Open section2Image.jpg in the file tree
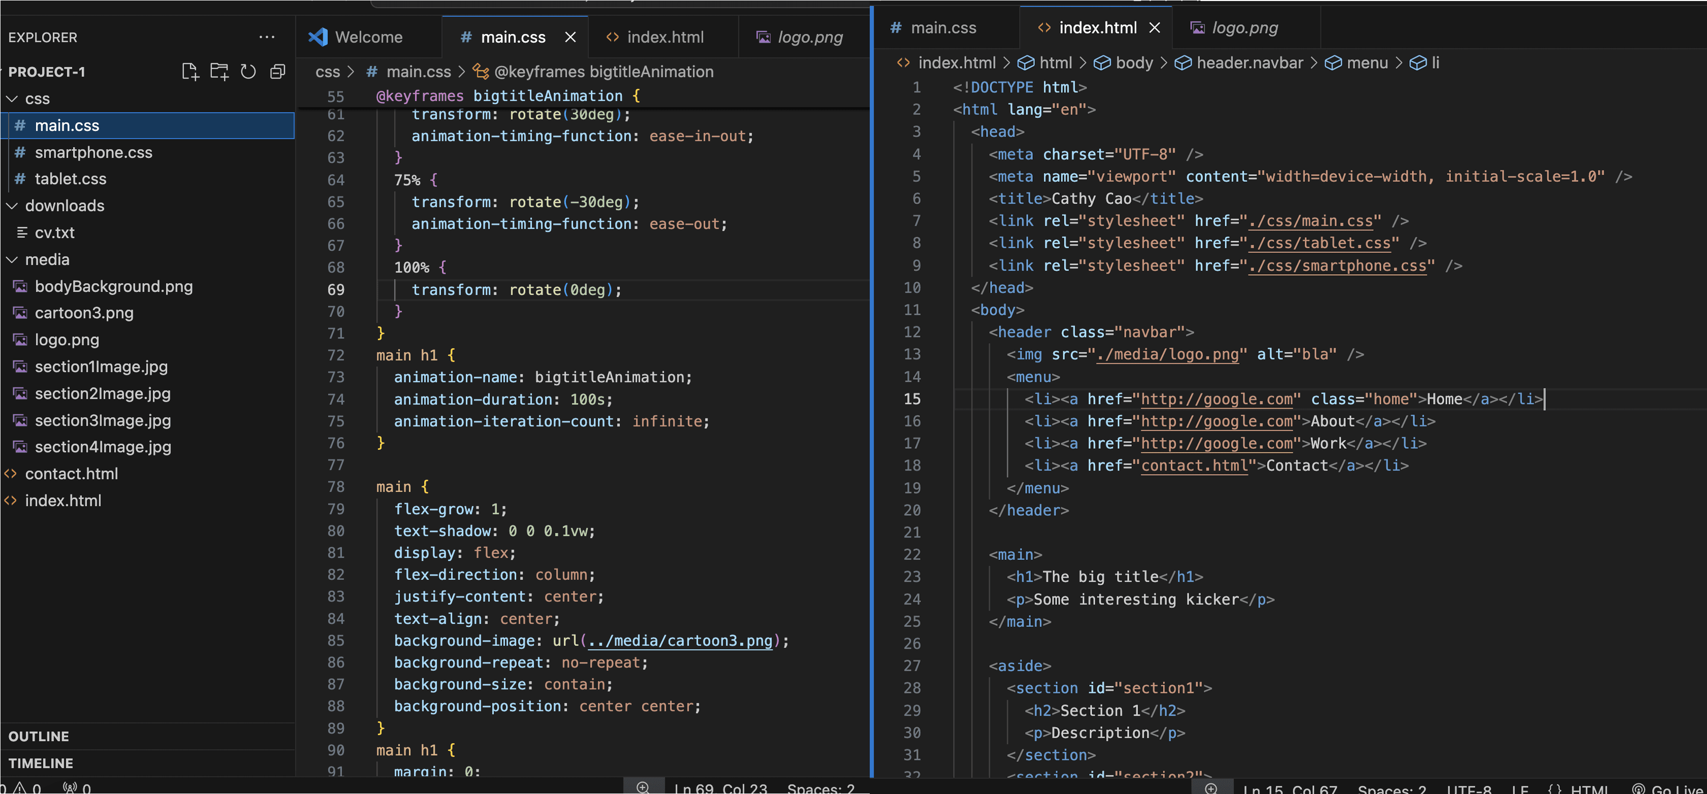The image size is (1707, 794). (x=147, y=393)
